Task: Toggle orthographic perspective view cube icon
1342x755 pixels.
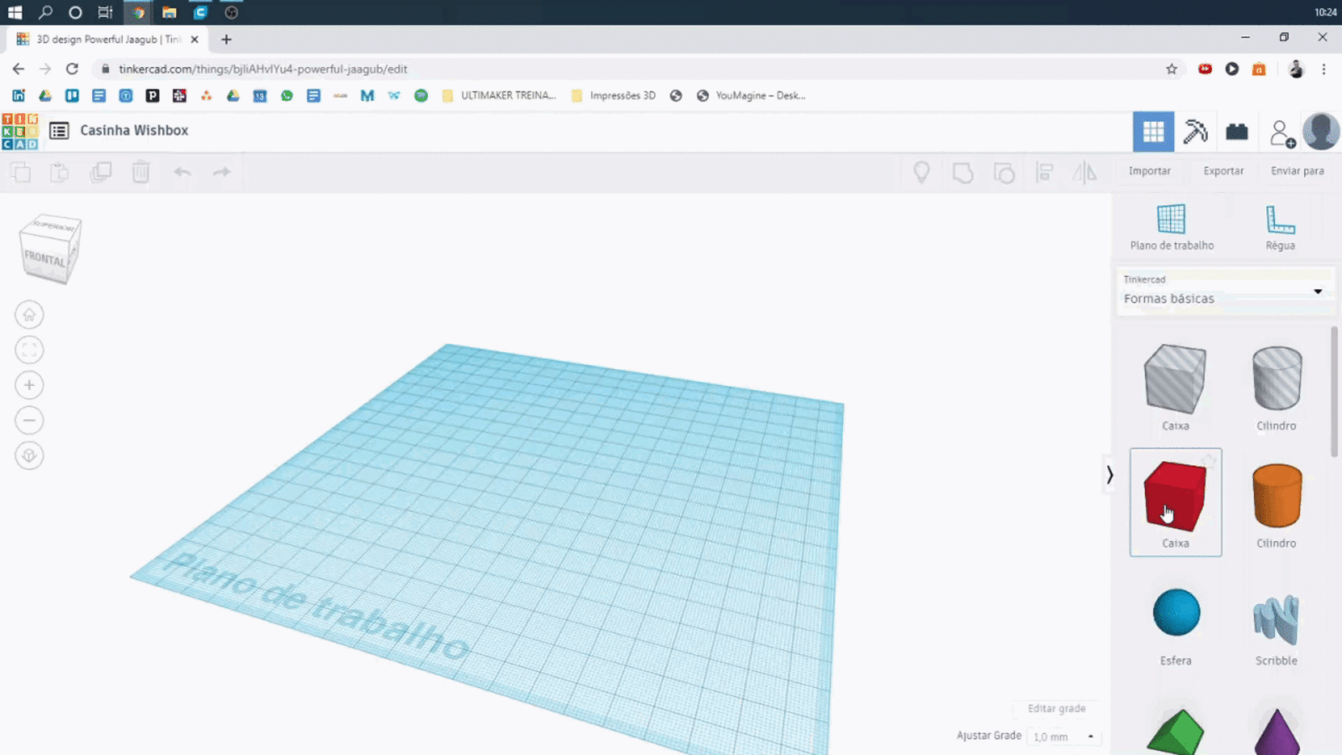Action: [29, 456]
